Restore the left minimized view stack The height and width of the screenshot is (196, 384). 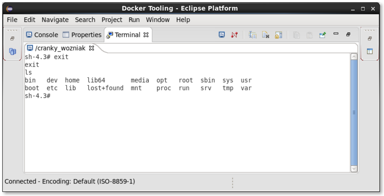pos(12,38)
